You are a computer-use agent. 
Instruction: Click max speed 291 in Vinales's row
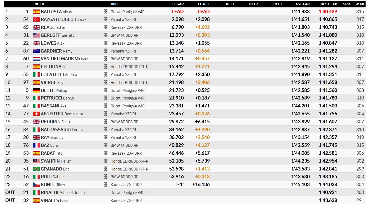point(360,200)
